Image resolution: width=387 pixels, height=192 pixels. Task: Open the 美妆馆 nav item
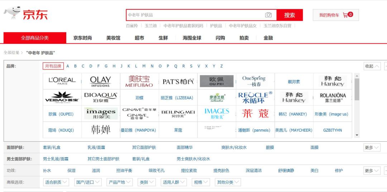coord(113,38)
